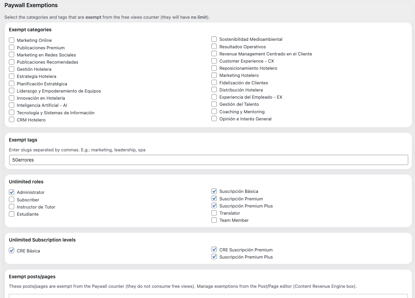This screenshot has height=298, width=415.
Task: Uncheck the CRE Básica subscription level
Action: (12, 250)
